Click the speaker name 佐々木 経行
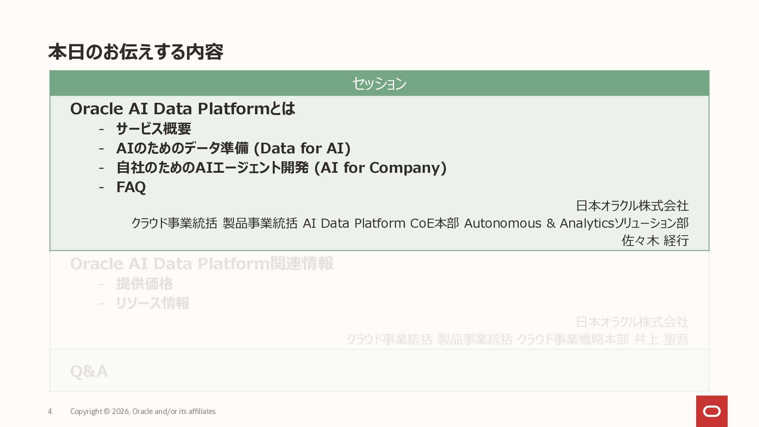The image size is (759, 427). [655, 240]
